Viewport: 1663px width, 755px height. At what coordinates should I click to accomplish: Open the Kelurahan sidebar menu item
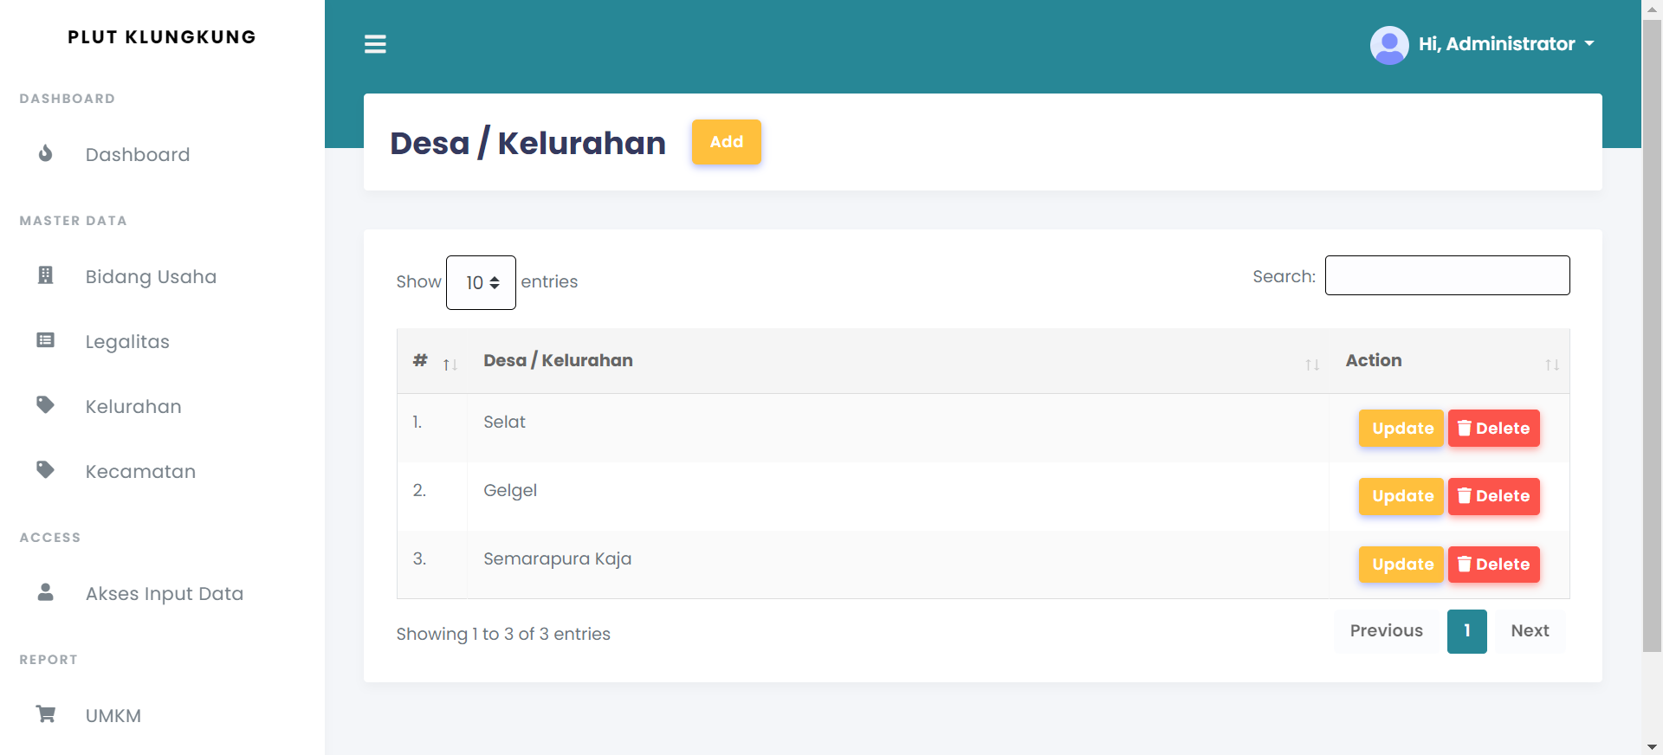(133, 406)
